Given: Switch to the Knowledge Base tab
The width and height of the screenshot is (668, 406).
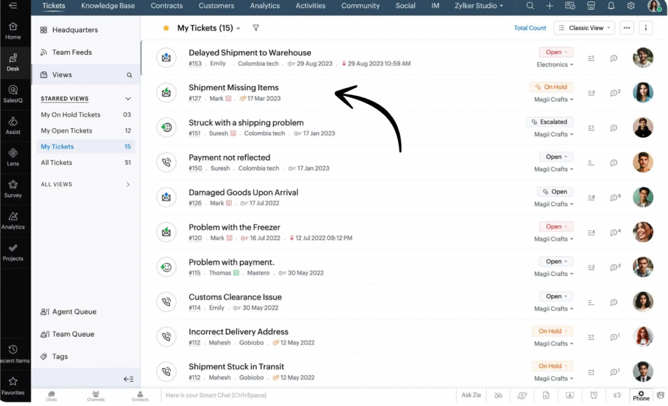Looking at the screenshot, I should (x=108, y=6).
